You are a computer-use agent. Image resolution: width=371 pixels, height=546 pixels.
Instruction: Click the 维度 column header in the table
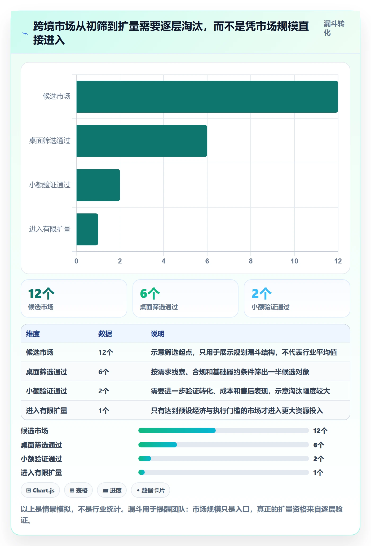[33, 334]
